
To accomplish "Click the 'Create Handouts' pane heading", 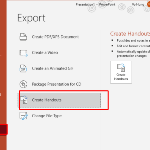I will [x=130, y=34].
